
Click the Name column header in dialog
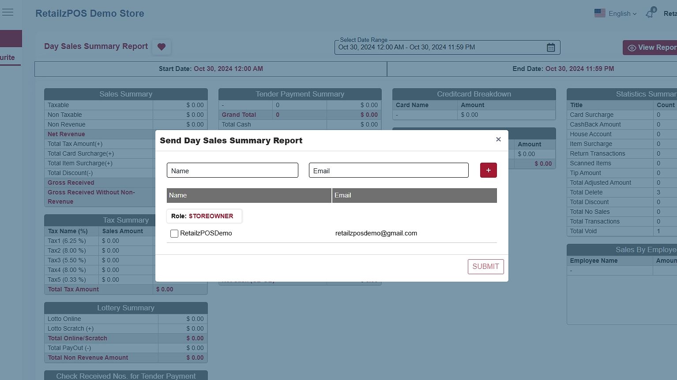point(249,195)
